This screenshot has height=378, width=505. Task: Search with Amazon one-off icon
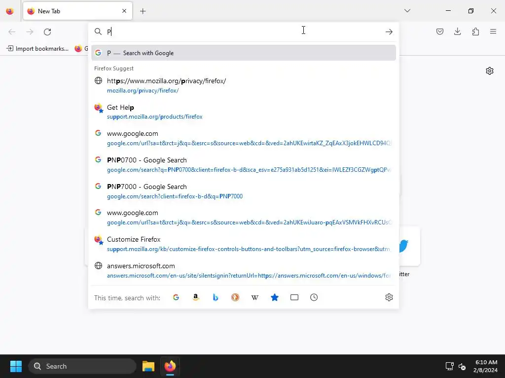195,297
